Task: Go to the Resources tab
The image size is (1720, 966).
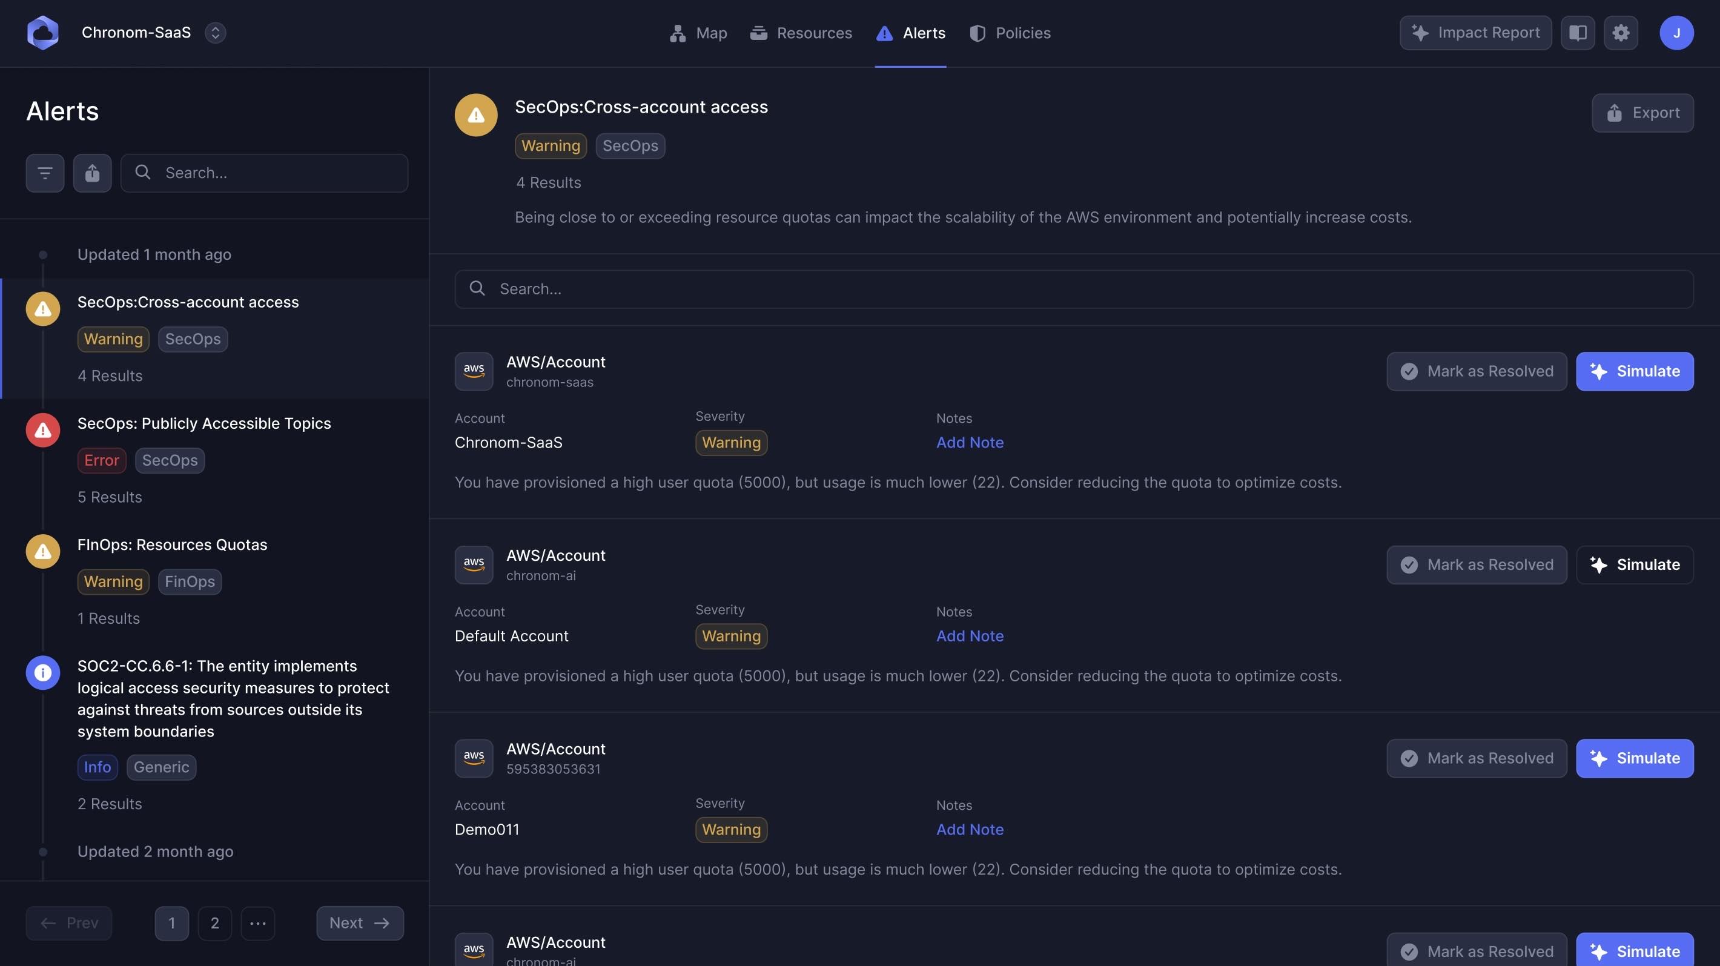Action: pyautogui.click(x=801, y=33)
